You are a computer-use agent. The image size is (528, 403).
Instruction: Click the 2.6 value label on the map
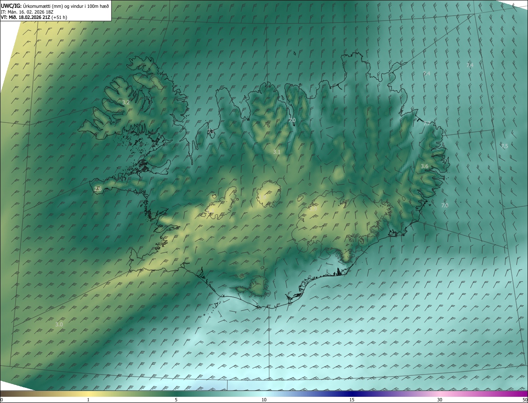[x=98, y=189]
